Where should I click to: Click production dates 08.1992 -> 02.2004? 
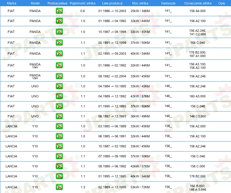[112, 76]
